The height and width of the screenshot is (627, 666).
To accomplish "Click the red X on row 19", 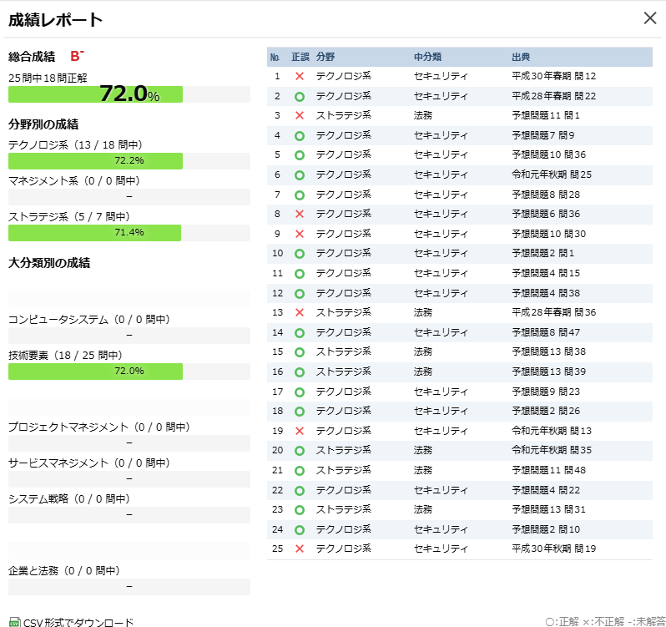I will click(x=300, y=431).
